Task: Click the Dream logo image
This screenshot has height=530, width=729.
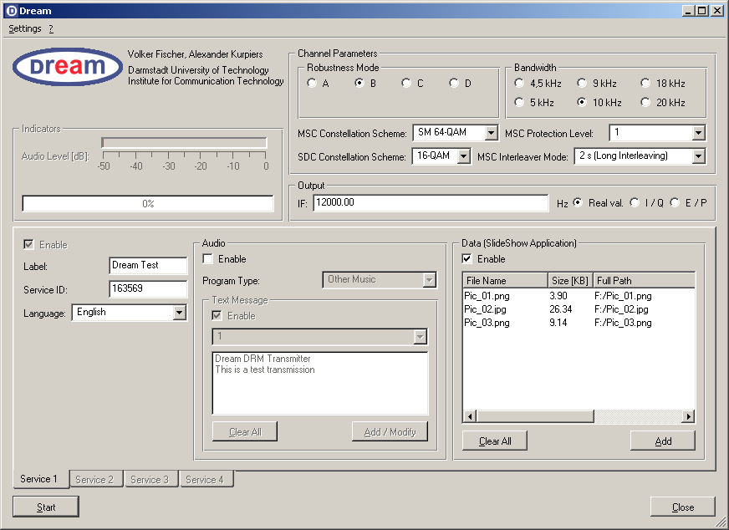Action: (x=68, y=67)
